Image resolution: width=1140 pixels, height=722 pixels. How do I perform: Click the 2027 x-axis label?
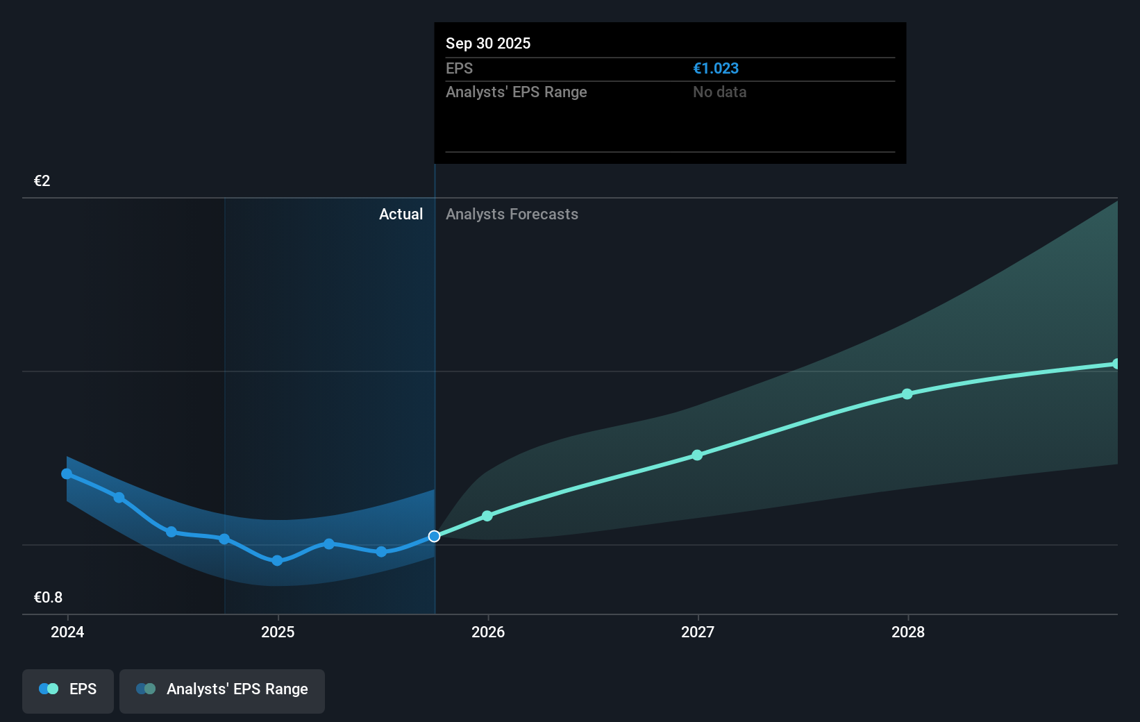coord(698,632)
